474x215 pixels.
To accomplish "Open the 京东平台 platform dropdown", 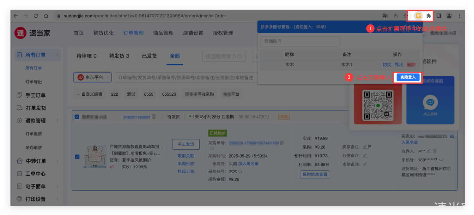I will (x=92, y=77).
